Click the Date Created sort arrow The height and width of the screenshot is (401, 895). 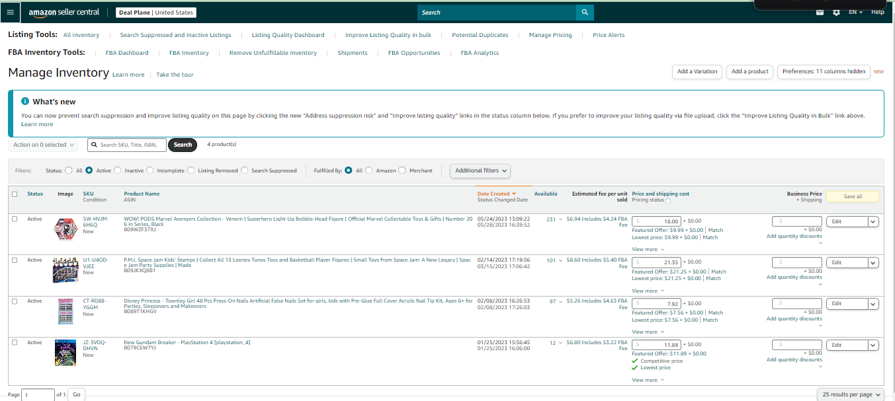514,194
